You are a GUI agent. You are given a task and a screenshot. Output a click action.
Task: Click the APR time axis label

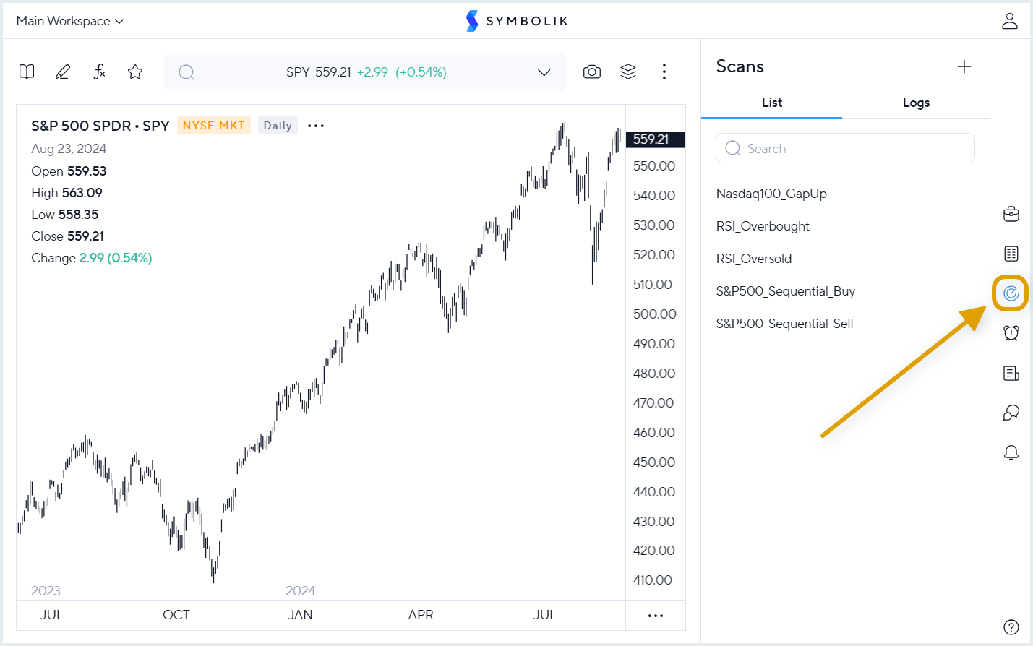tap(421, 615)
